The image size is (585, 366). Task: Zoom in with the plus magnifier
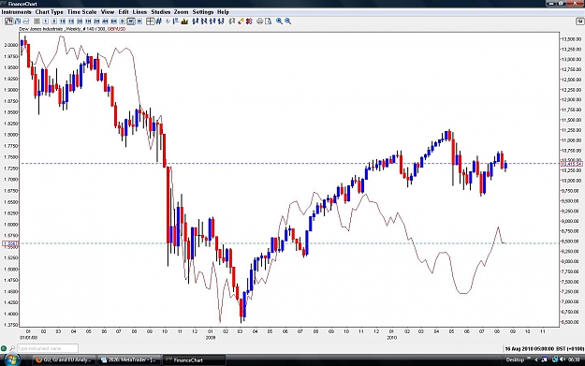point(279,22)
